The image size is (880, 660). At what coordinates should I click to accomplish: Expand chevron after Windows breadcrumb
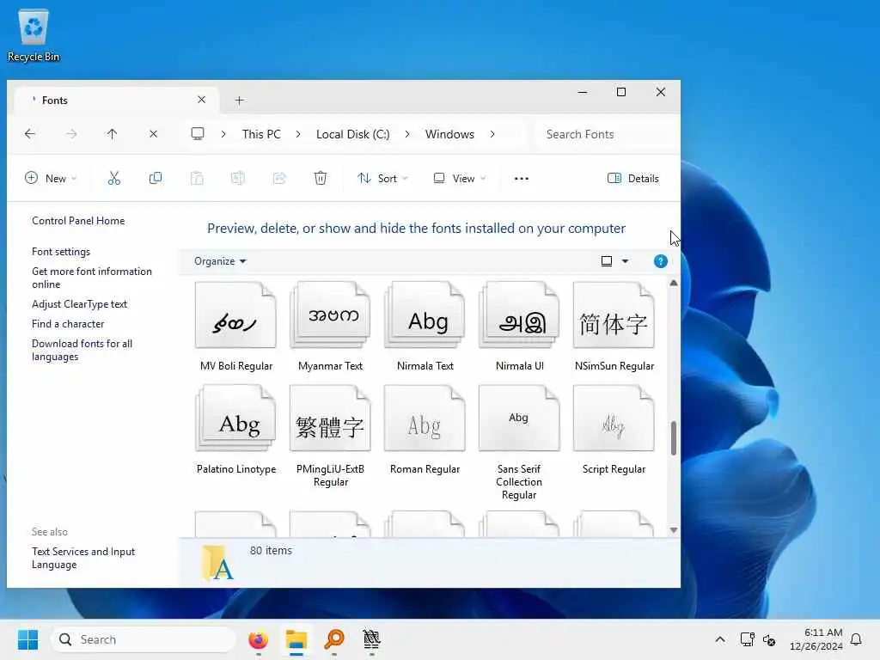pyautogui.click(x=492, y=134)
